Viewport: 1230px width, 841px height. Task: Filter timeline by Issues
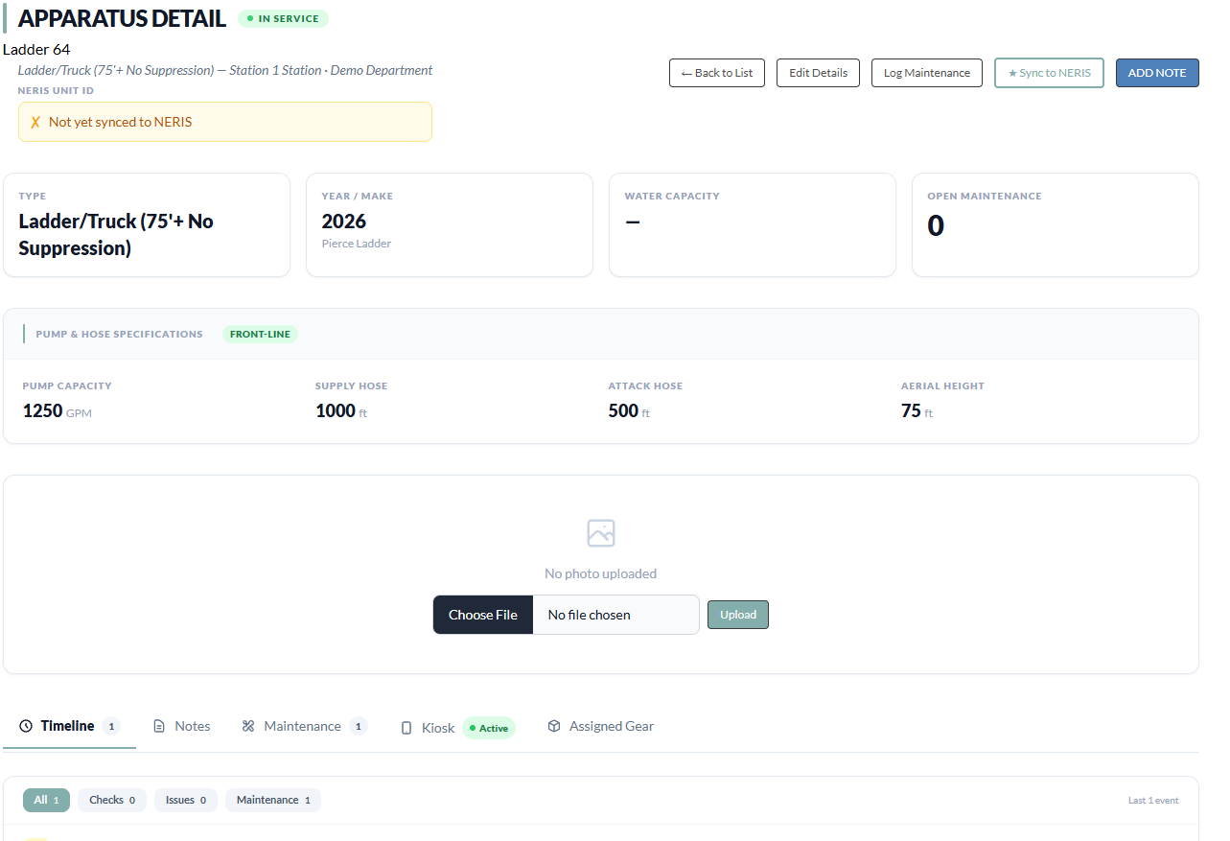point(186,800)
